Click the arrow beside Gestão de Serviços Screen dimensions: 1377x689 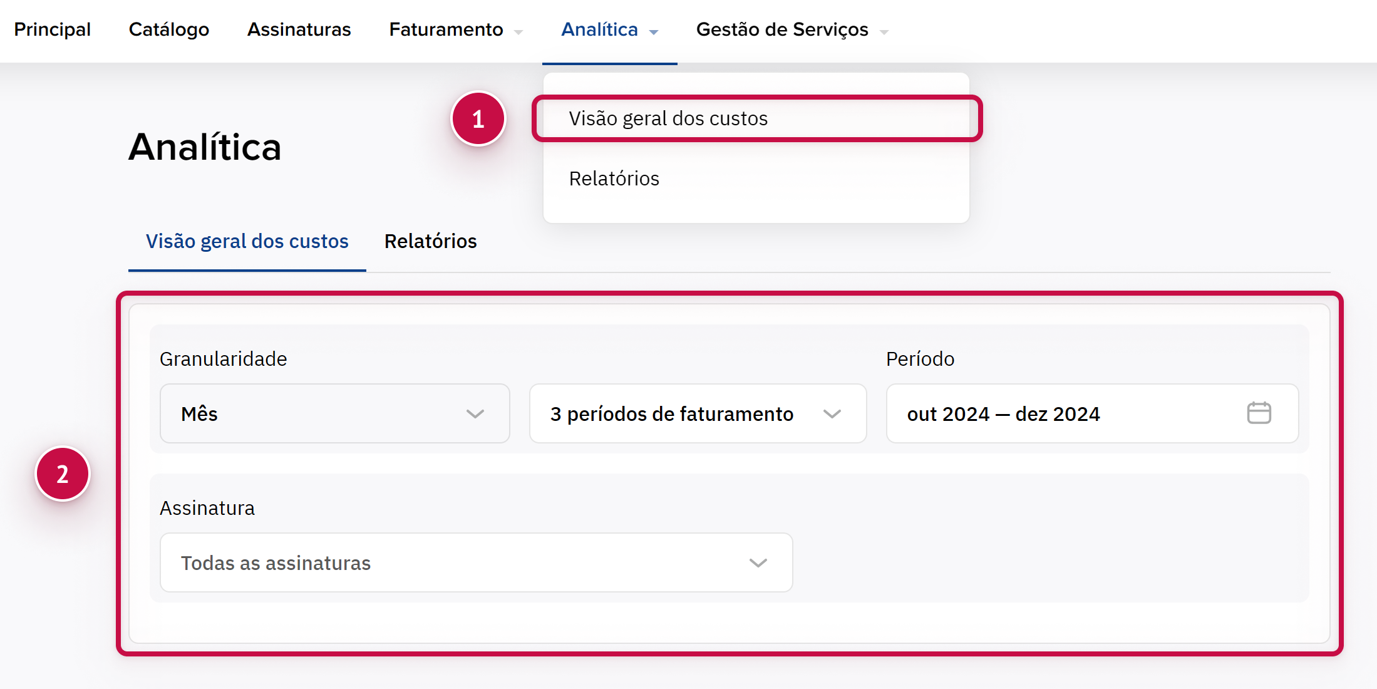coord(884,32)
